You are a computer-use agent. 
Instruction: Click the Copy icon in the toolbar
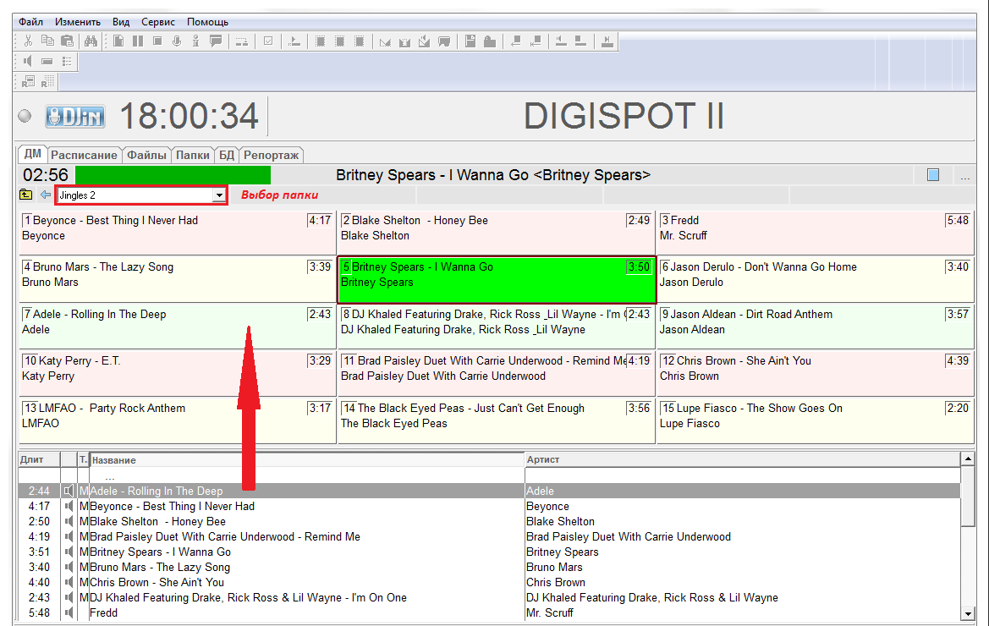pos(47,41)
